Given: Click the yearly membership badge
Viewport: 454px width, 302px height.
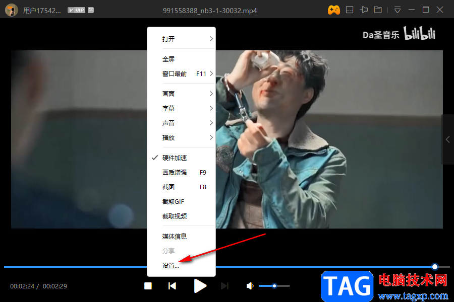Looking at the screenshot, I should [91, 10].
